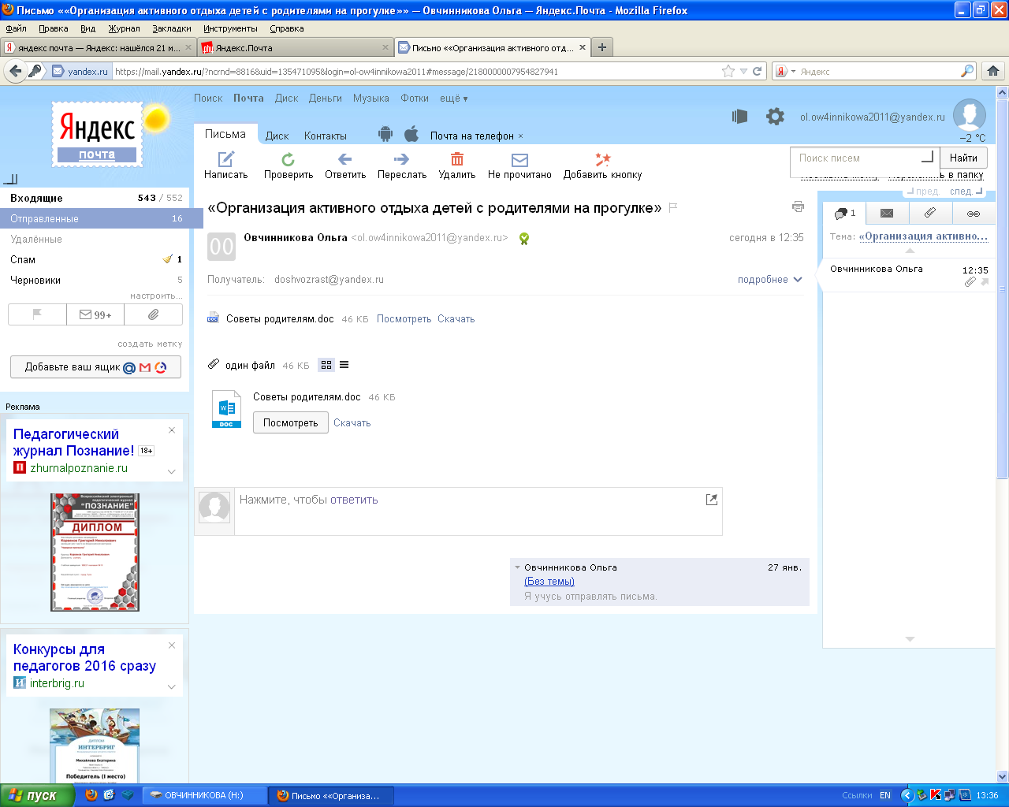Image resolution: width=1009 pixels, height=807 pixels.
Task: Open bookmark star dropdown arrow
Action: pyautogui.click(x=743, y=71)
